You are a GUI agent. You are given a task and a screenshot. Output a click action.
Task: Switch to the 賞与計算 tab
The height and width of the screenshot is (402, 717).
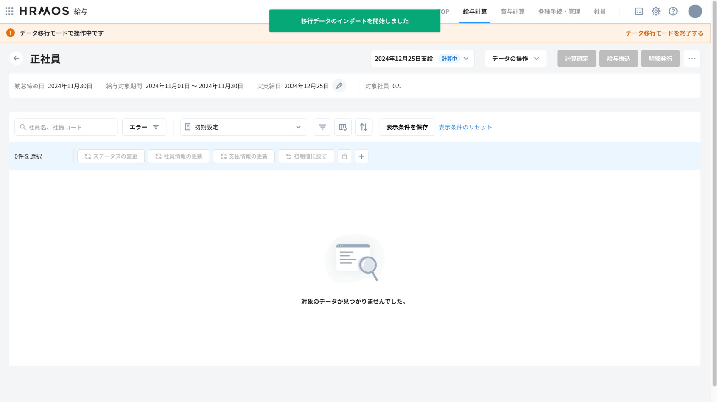click(x=512, y=12)
